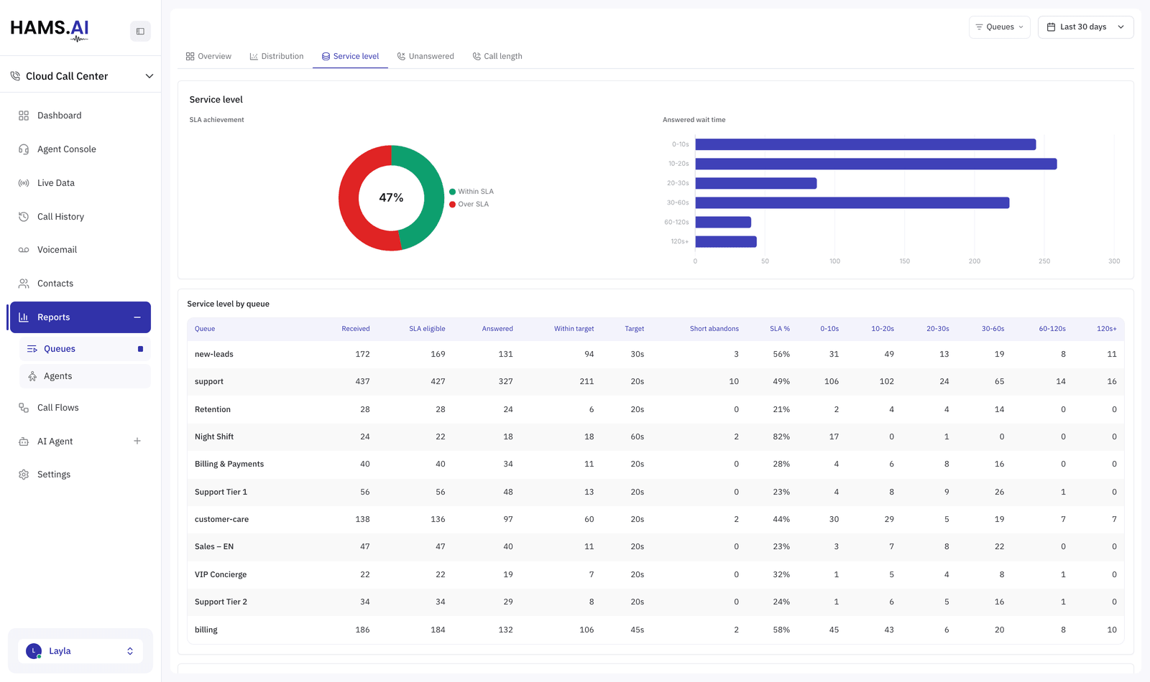
Task: Switch to the Distribution tab
Action: 277,56
